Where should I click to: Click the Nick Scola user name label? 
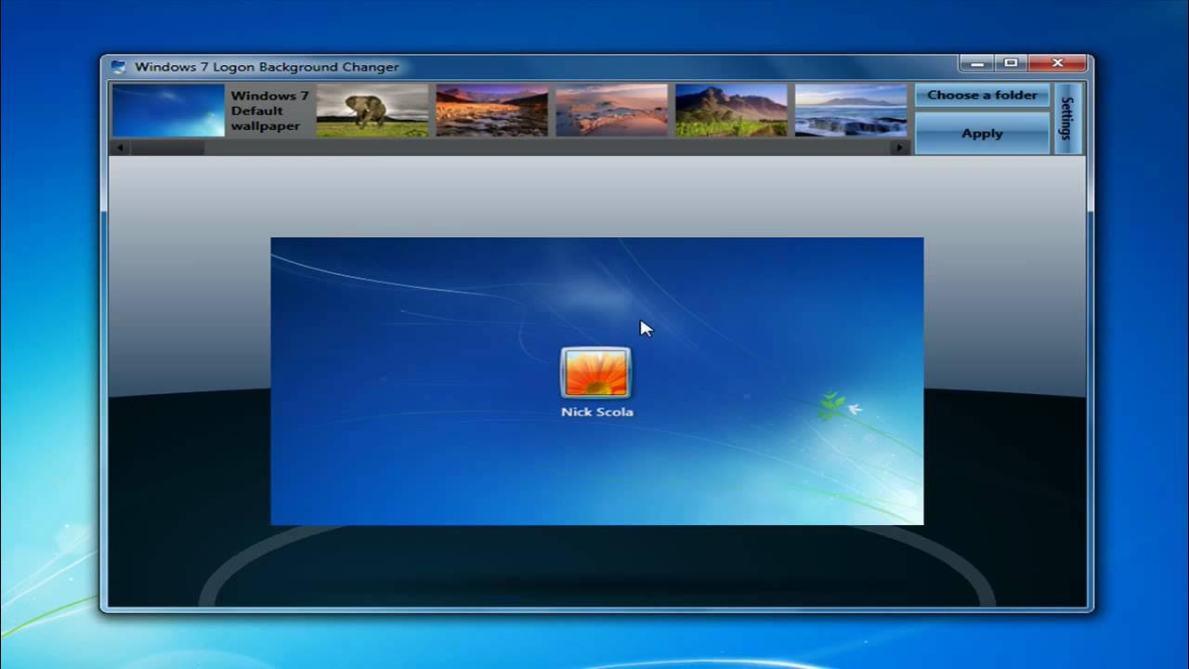pyautogui.click(x=597, y=412)
